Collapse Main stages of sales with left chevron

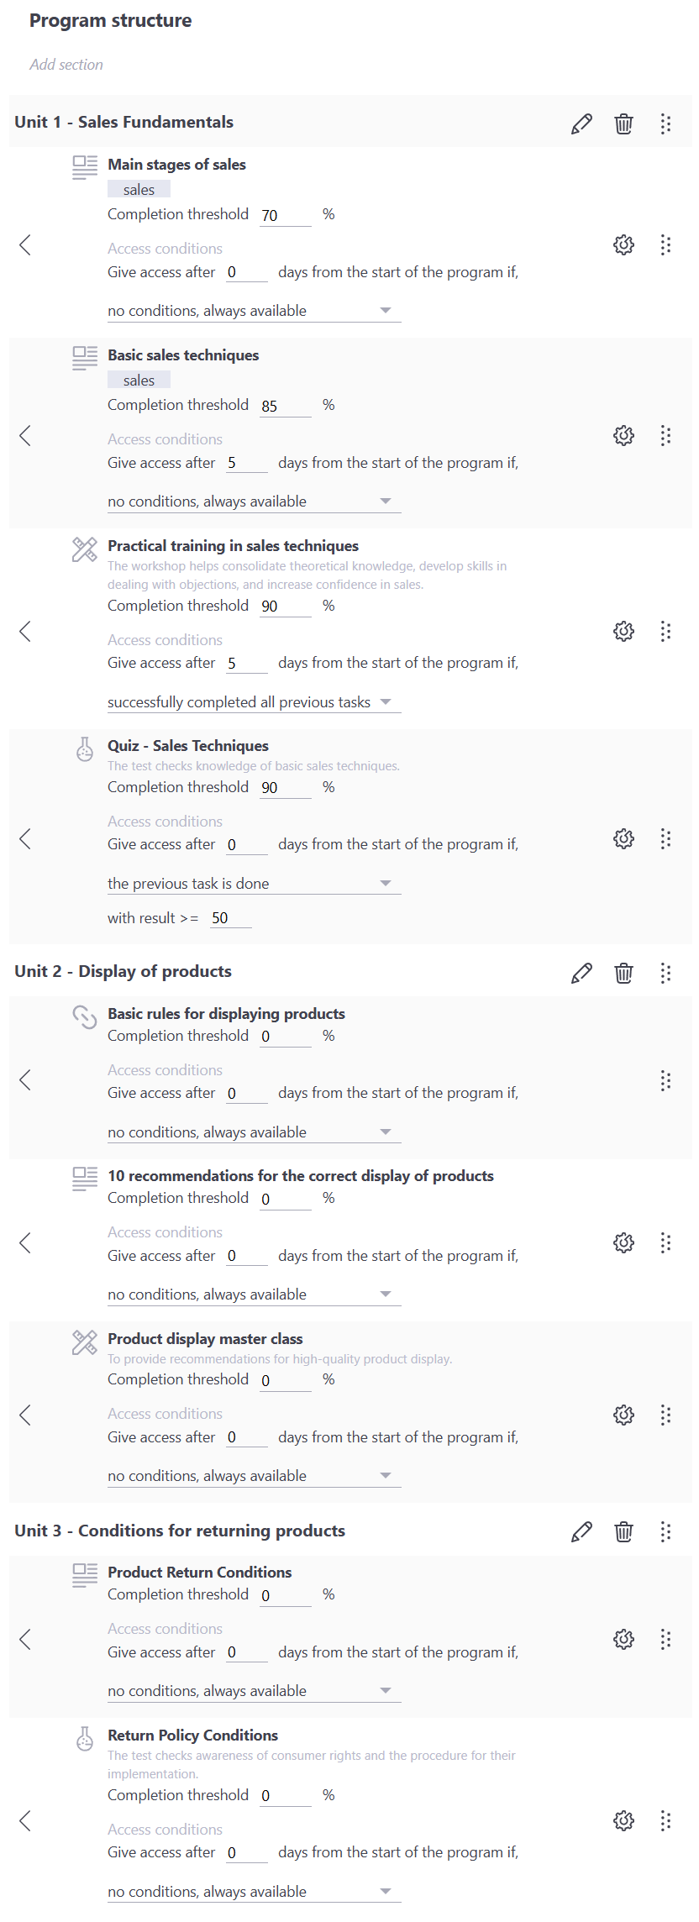click(25, 245)
